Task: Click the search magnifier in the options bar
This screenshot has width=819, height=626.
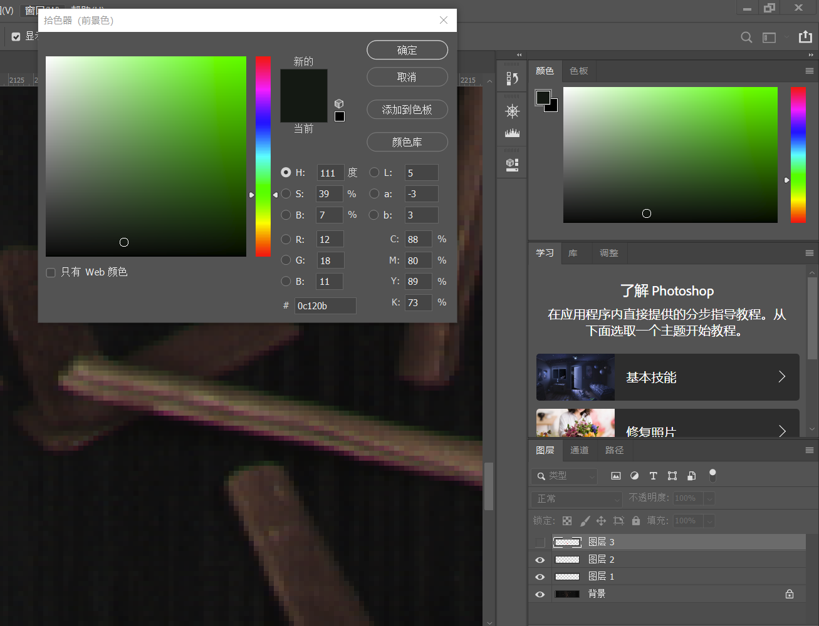Action: [746, 38]
